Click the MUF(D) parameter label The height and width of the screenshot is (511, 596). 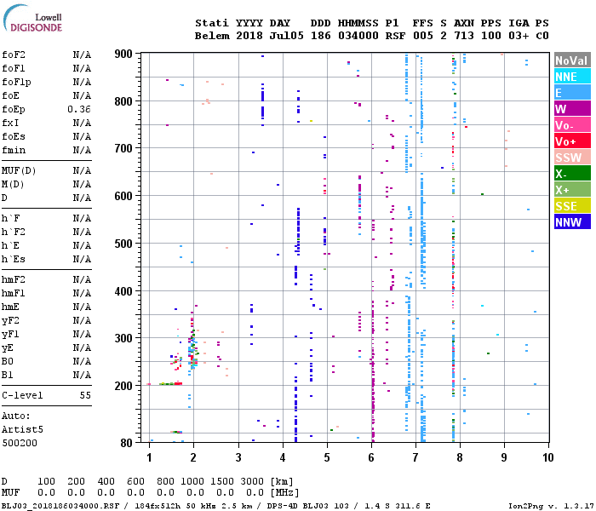tap(19, 170)
